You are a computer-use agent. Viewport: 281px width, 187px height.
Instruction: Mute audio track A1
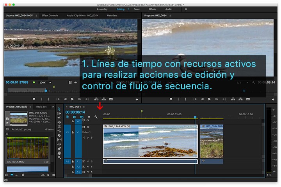point(88,161)
